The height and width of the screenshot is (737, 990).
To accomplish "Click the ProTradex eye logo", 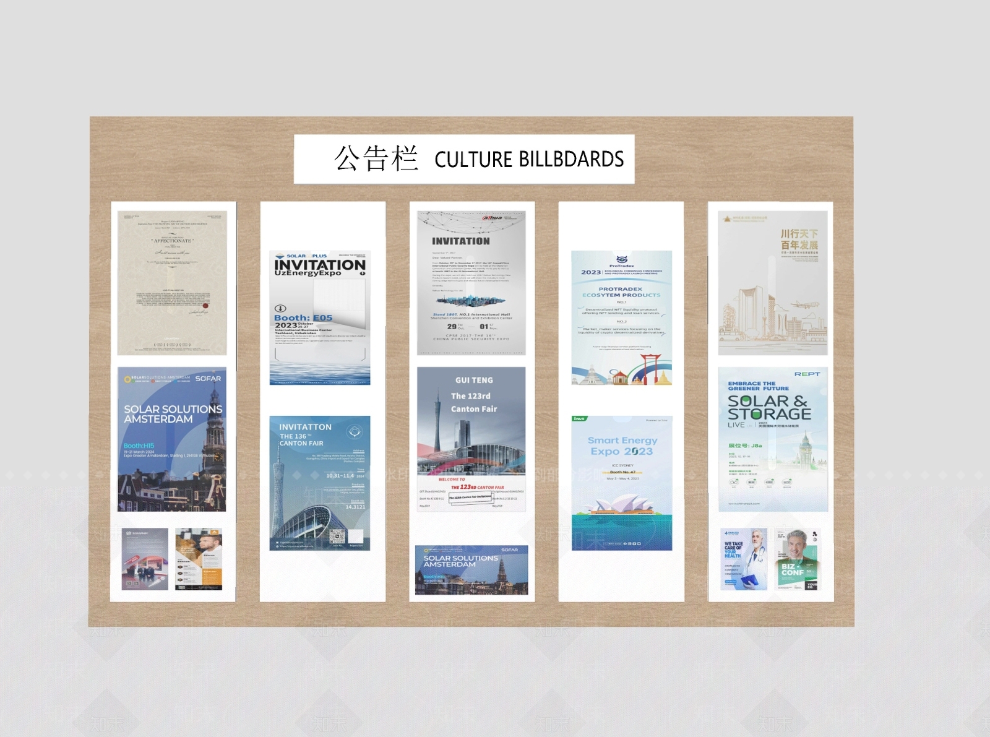I will pyautogui.click(x=622, y=259).
